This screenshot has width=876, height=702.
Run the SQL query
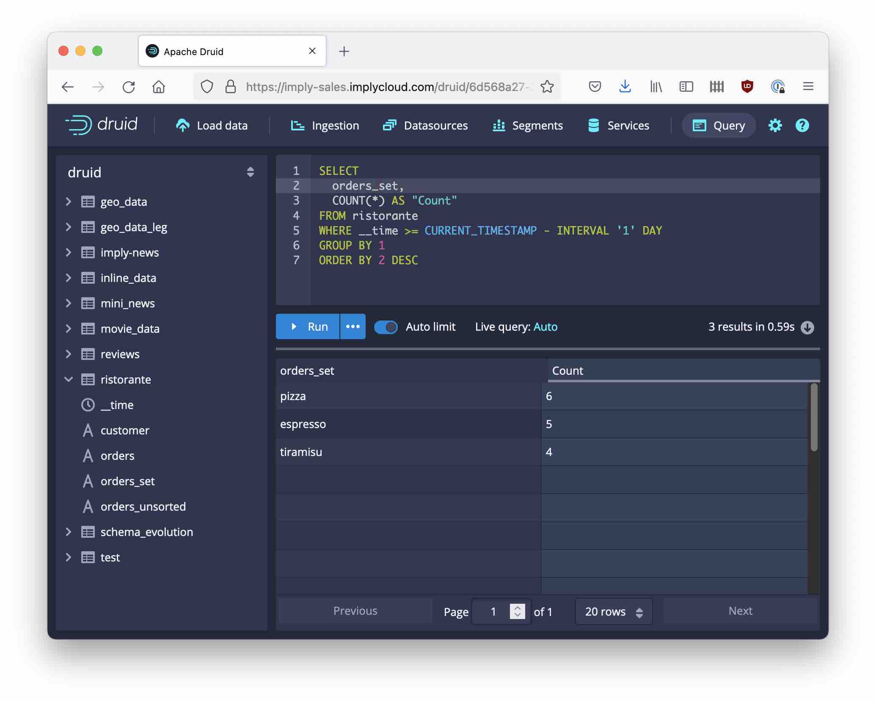(308, 326)
